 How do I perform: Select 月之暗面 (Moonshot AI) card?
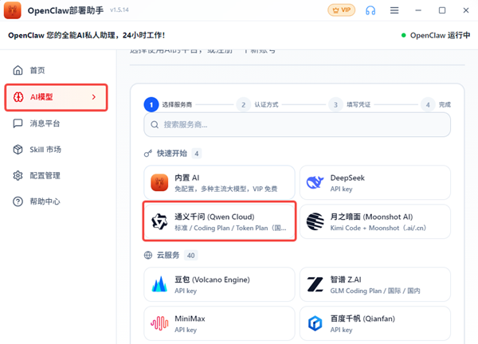pos(375,221)
